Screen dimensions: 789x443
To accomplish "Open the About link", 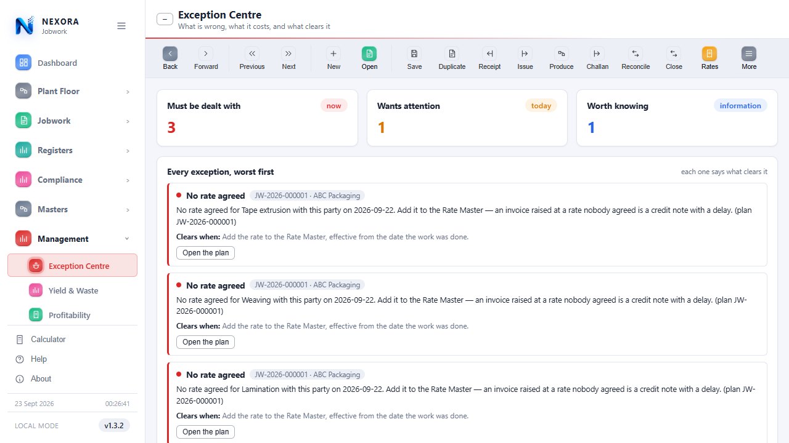I will [x=73, y=378].
